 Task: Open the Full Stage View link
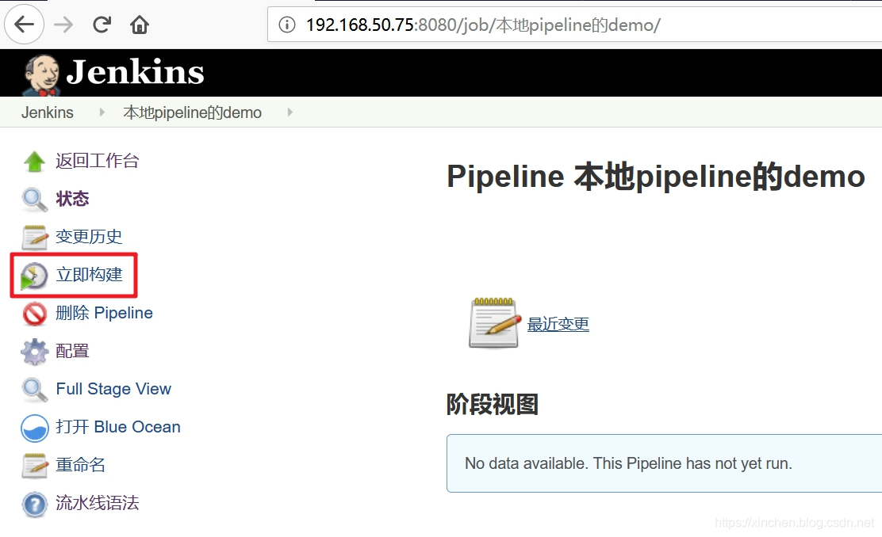click(x=113, y=389)
